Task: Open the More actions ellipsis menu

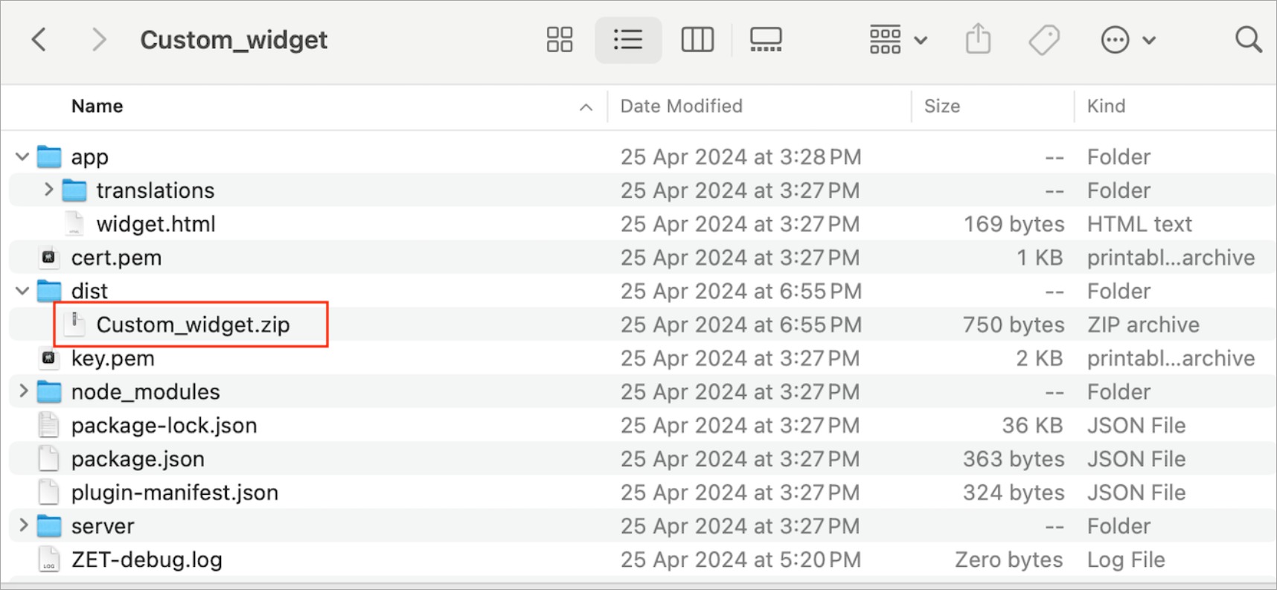Action: pos(1127,39)
